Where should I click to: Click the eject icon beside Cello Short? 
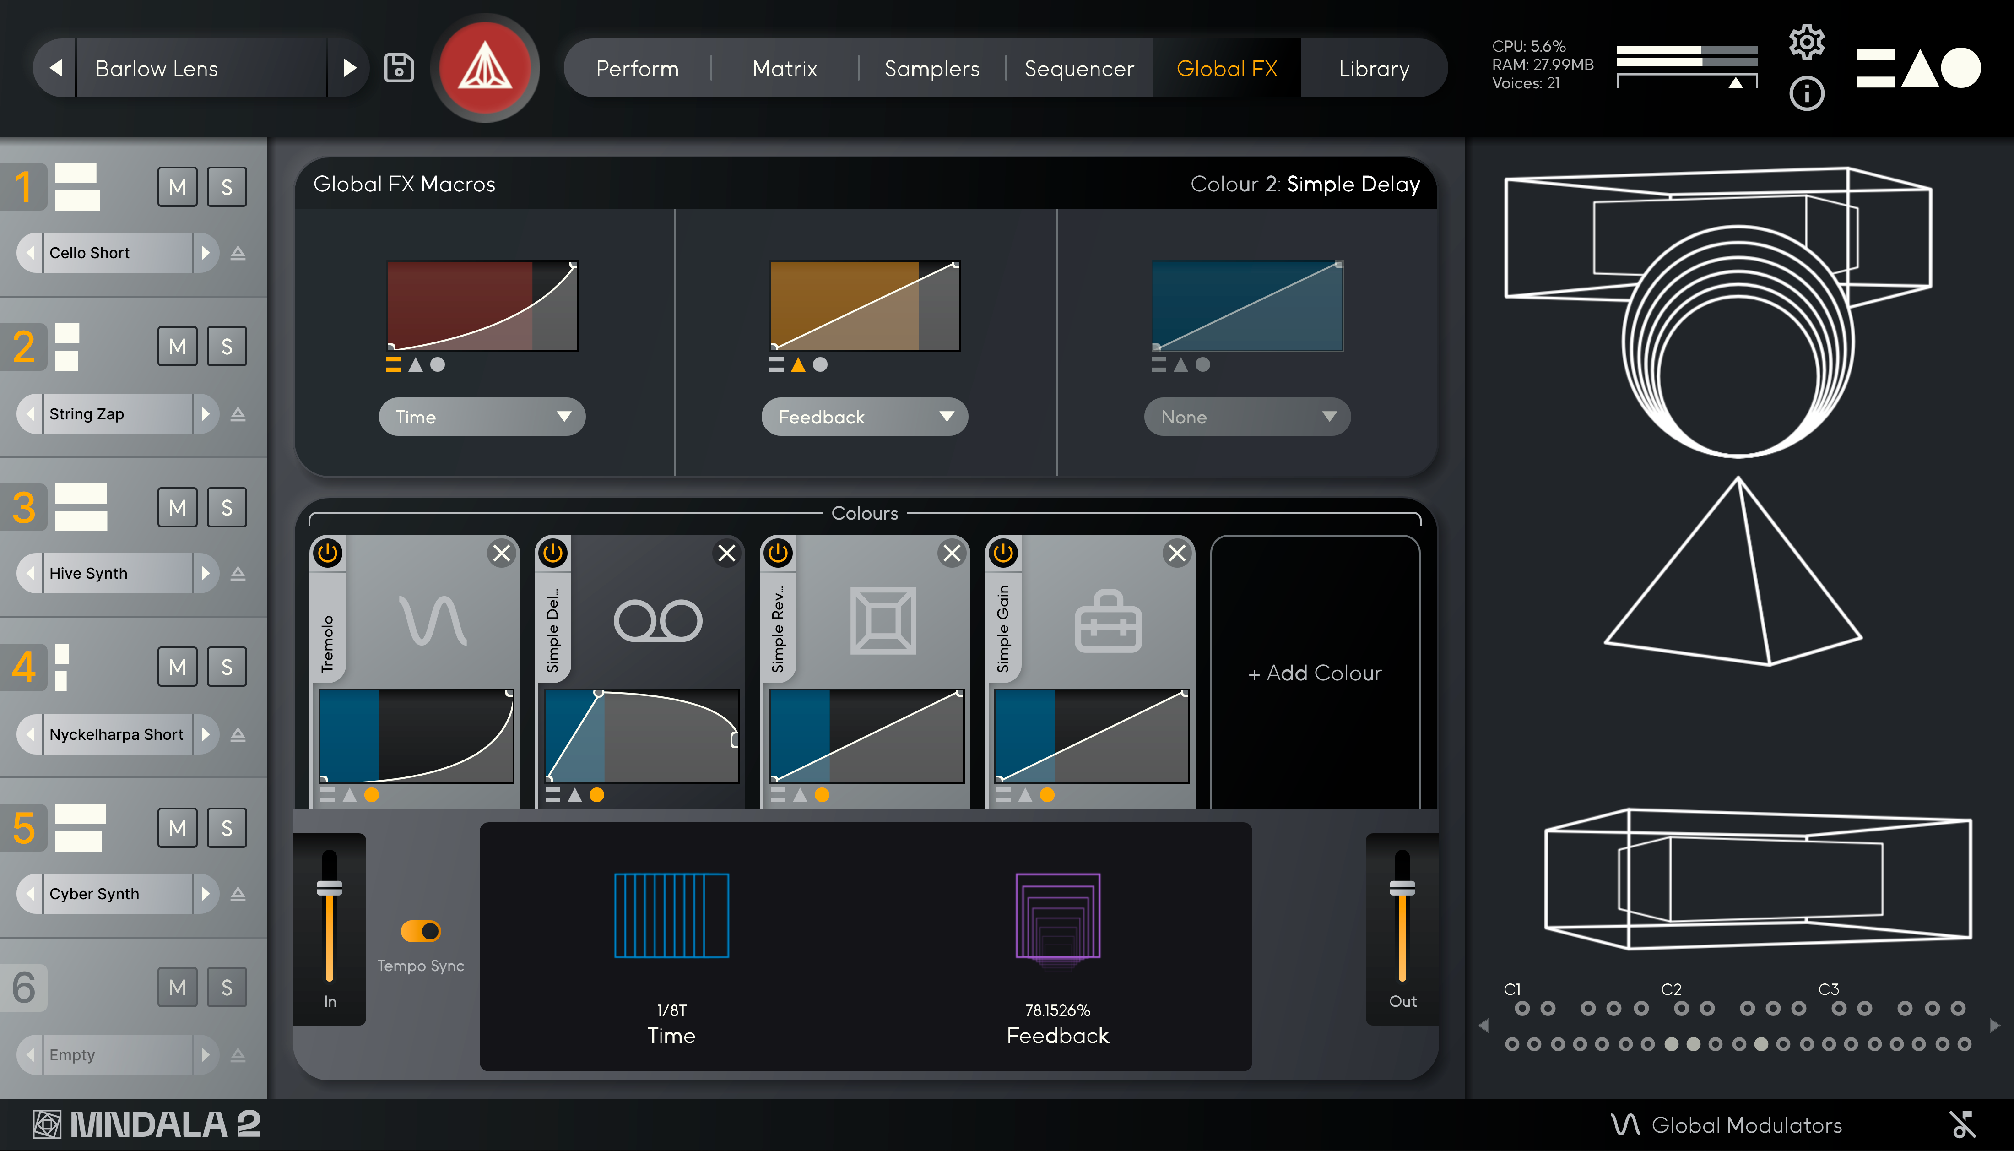[x=238, y=253]
